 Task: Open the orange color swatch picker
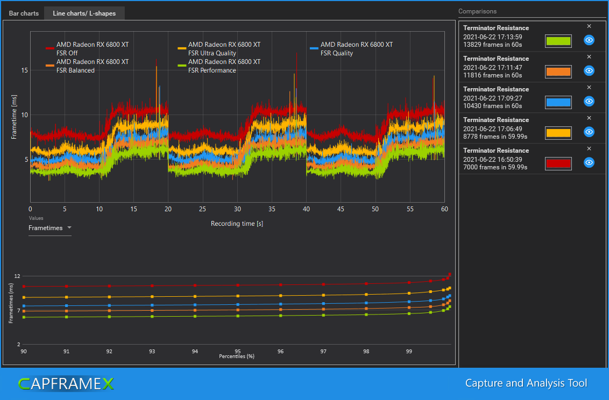(558, 72)
